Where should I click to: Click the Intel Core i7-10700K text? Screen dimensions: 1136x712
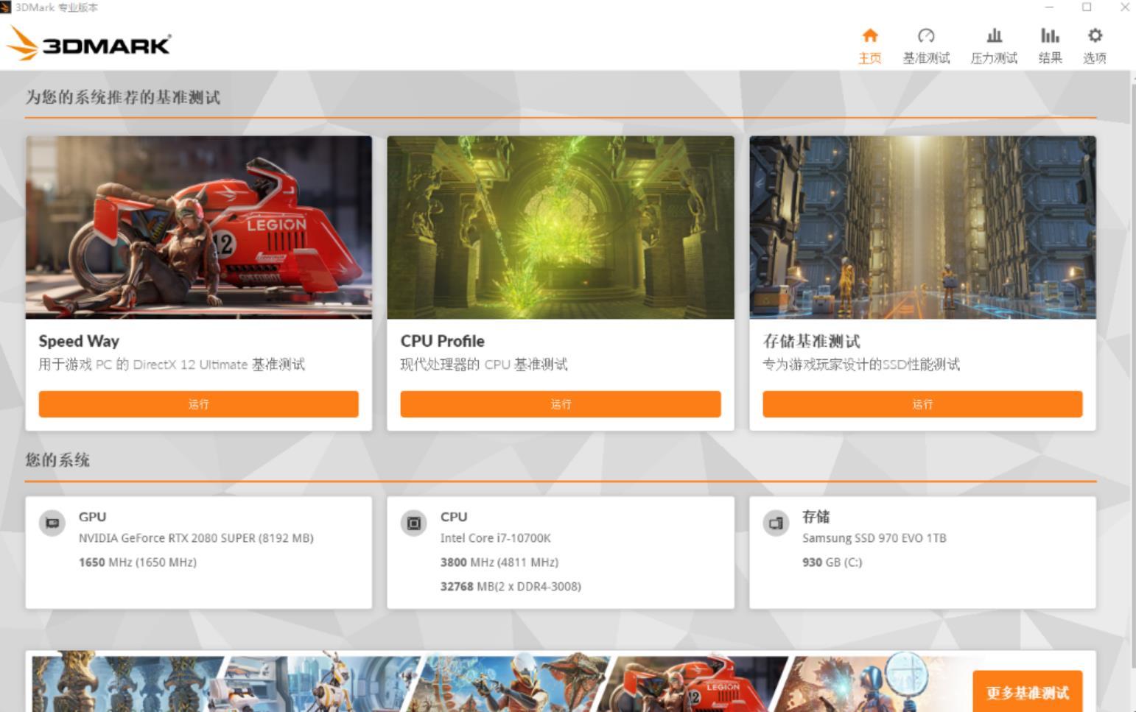click(x=496, y=538)
